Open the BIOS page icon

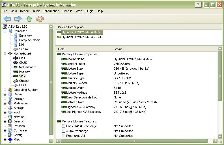pyautogui.click(x=16, y=85)
